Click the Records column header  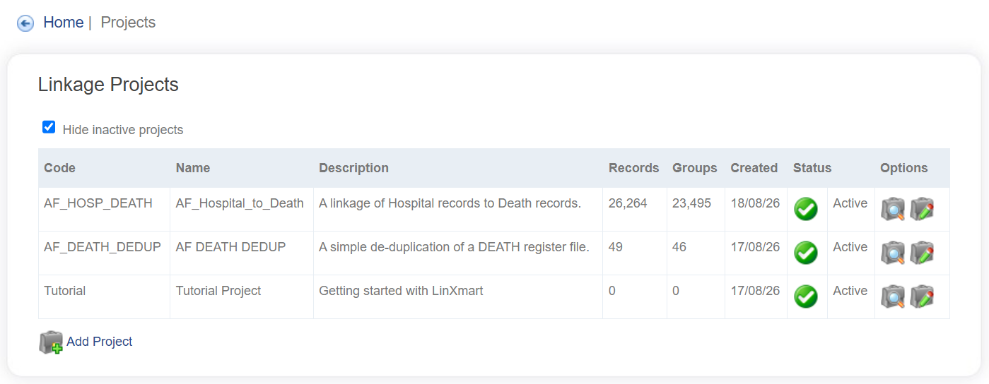tap(633, 168)
